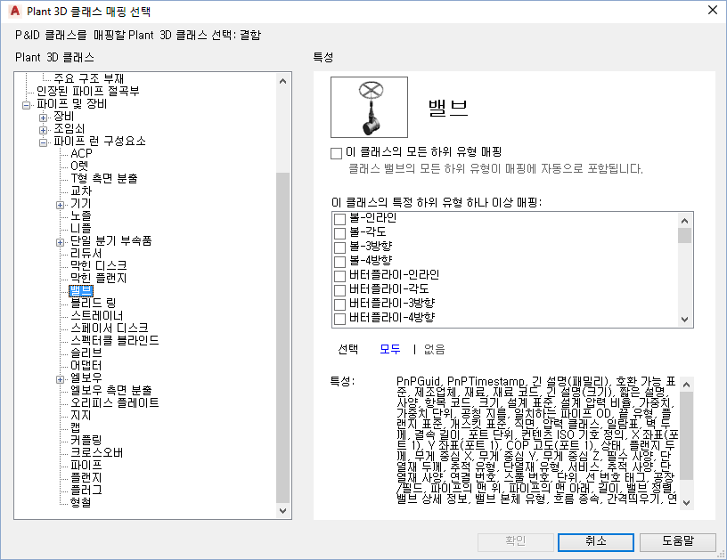Image resolution: width=727 pixels, height=560 pixels.
Task: Click the properties text scroll down arrow
Action: point(687,502)
